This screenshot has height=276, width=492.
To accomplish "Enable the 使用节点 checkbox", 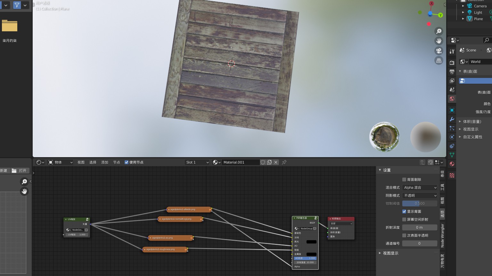I will point(127,162).
